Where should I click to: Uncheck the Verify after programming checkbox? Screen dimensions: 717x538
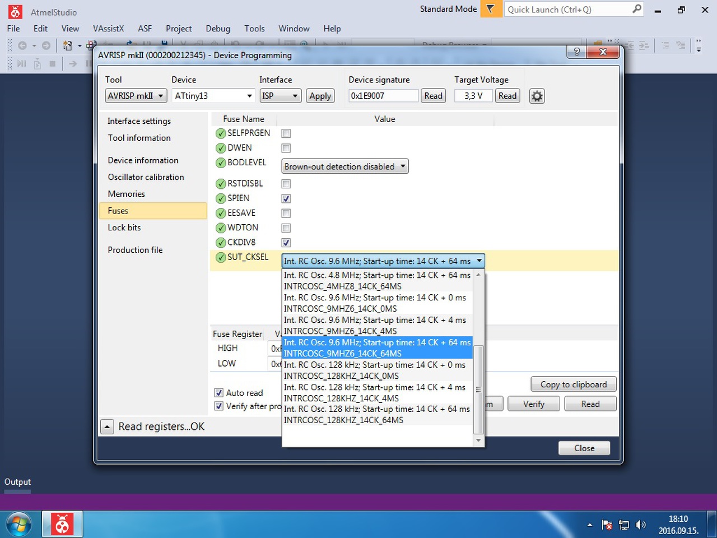click(219, 406)
